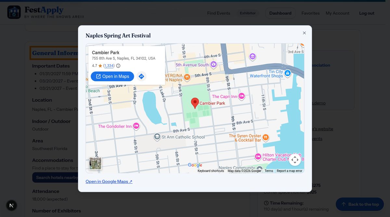The height and width of the screenshot is (217, 390).
Task: Go to Find Events in navigation
Action: 219,13
